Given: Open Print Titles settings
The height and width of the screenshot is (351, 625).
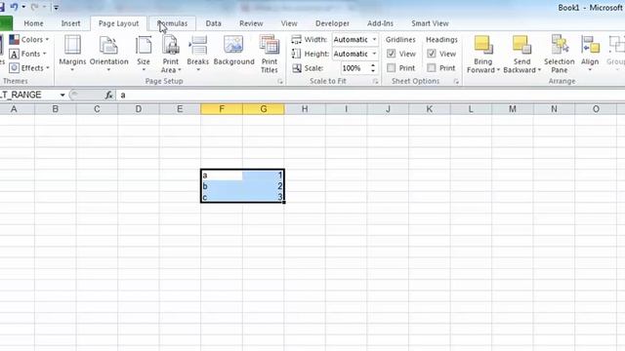Looking at the screenshot, I should click(x=270, y=54).
